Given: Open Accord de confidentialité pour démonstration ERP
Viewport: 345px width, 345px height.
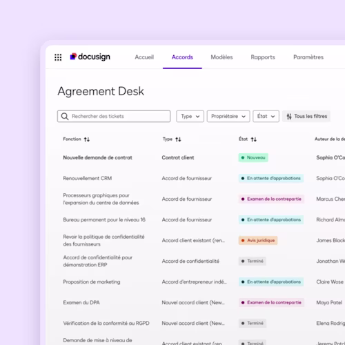Looking at the screenshot, I should 98,261.
